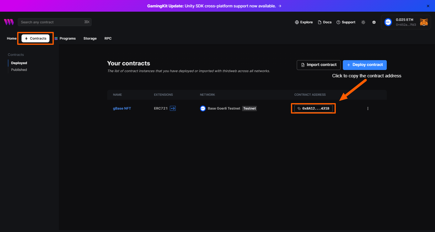This screenshot has height=232, width=435.
Task: Open the Support link
Action: (x=346, y=22)
